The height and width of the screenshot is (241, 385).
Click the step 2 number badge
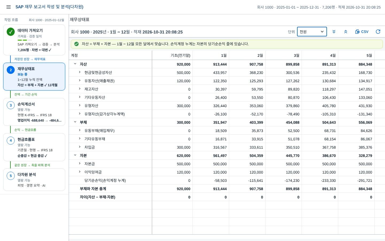11,70
